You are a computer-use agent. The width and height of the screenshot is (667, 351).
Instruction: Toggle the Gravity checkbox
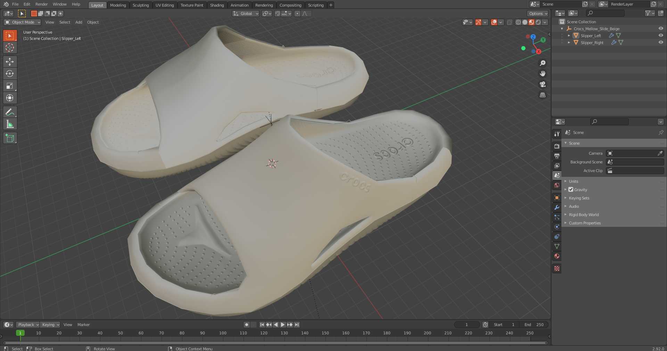571,189
